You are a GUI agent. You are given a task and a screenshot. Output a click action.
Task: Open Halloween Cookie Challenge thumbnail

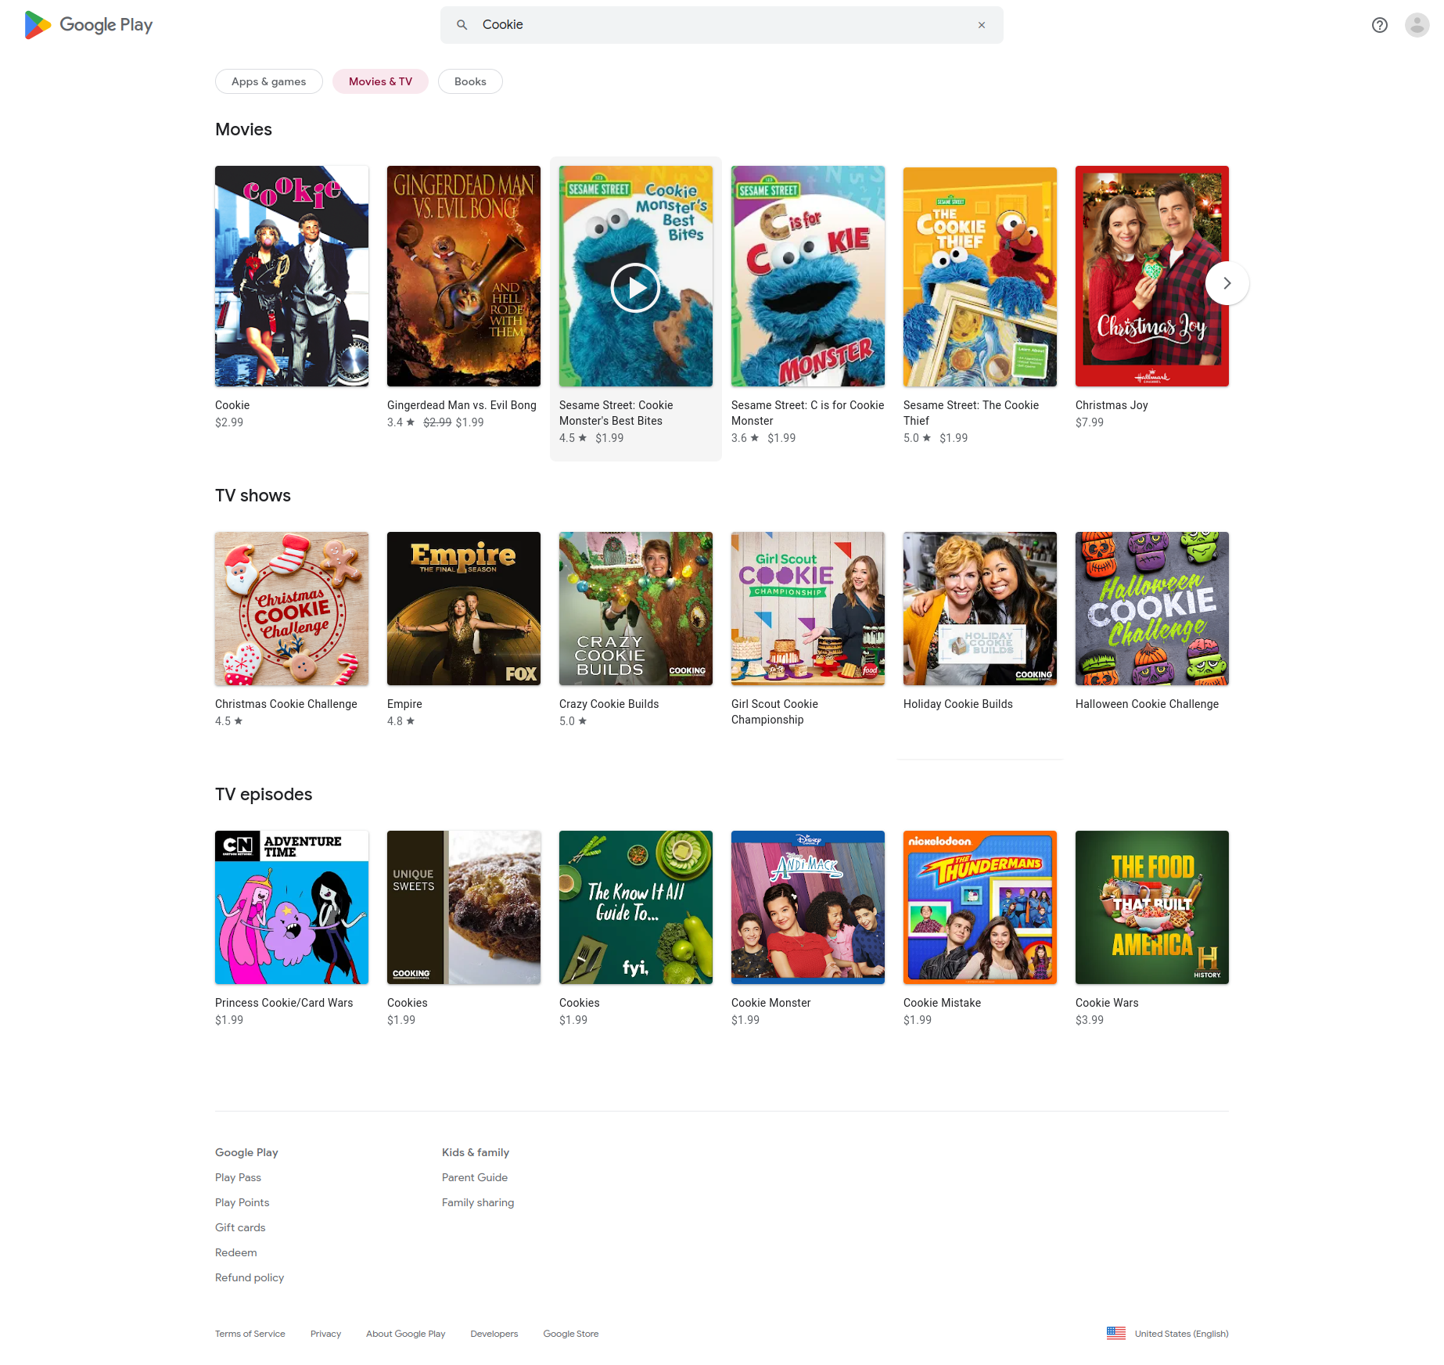[x=1152, y=609]
